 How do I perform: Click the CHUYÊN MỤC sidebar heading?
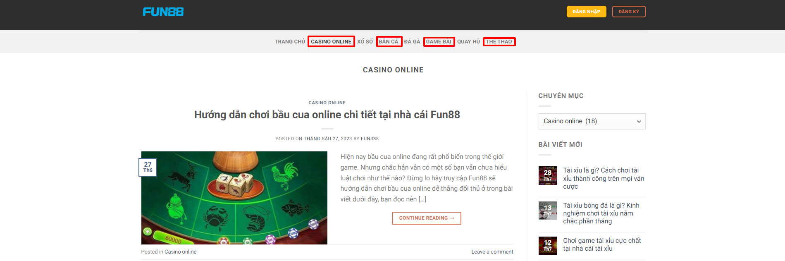(x=561, y=96)
